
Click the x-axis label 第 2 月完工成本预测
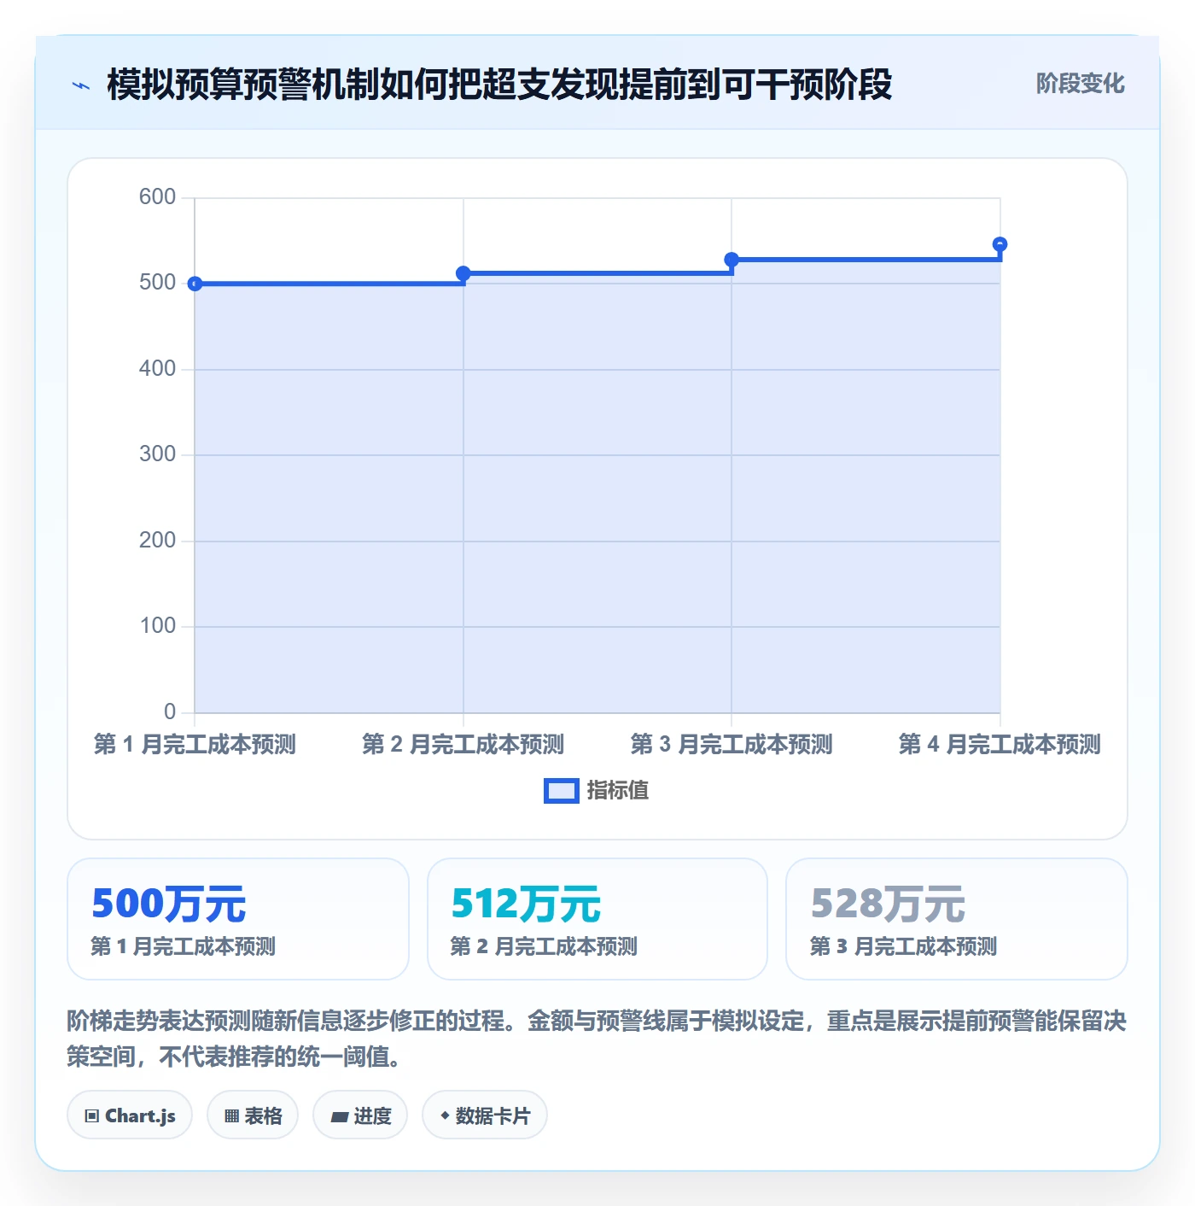coord(463,744)
